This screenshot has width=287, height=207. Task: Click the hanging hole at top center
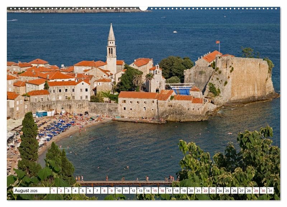143,8
